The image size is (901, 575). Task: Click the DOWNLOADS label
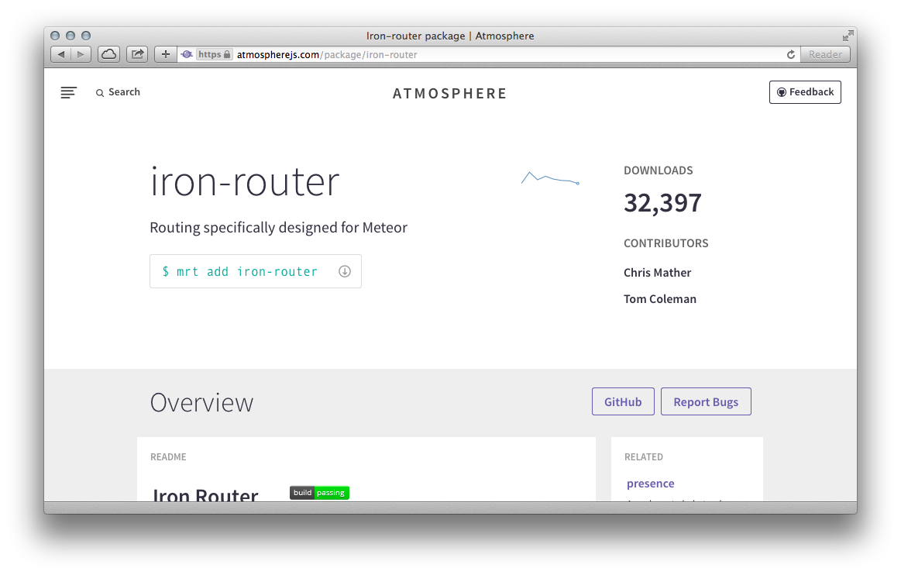click(659, 170)
